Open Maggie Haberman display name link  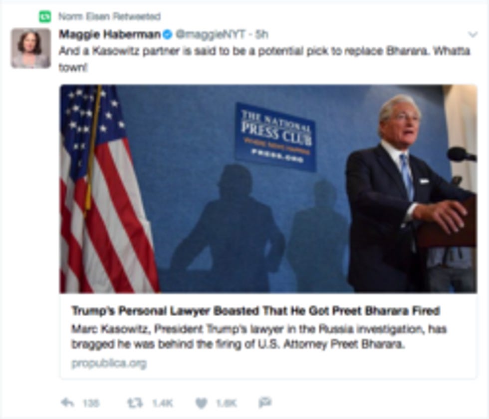110,34
